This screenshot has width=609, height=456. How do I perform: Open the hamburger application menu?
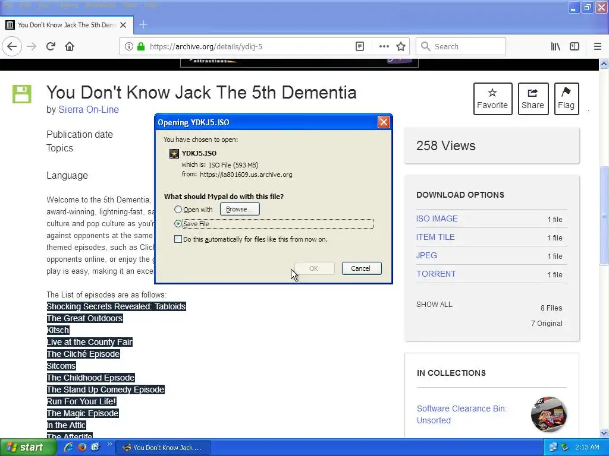(x=598, y=46)
